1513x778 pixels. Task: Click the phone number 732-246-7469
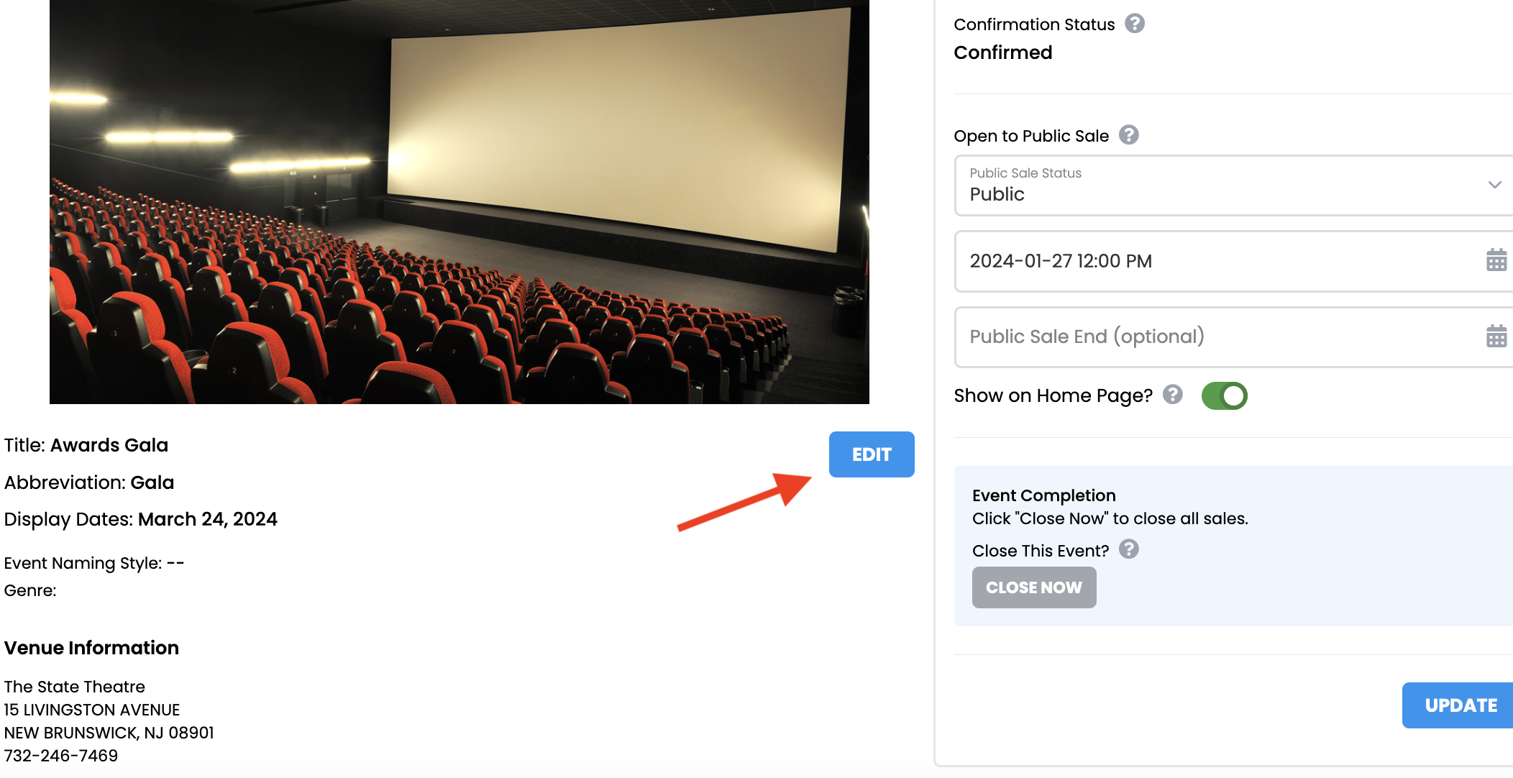point(61,756)
